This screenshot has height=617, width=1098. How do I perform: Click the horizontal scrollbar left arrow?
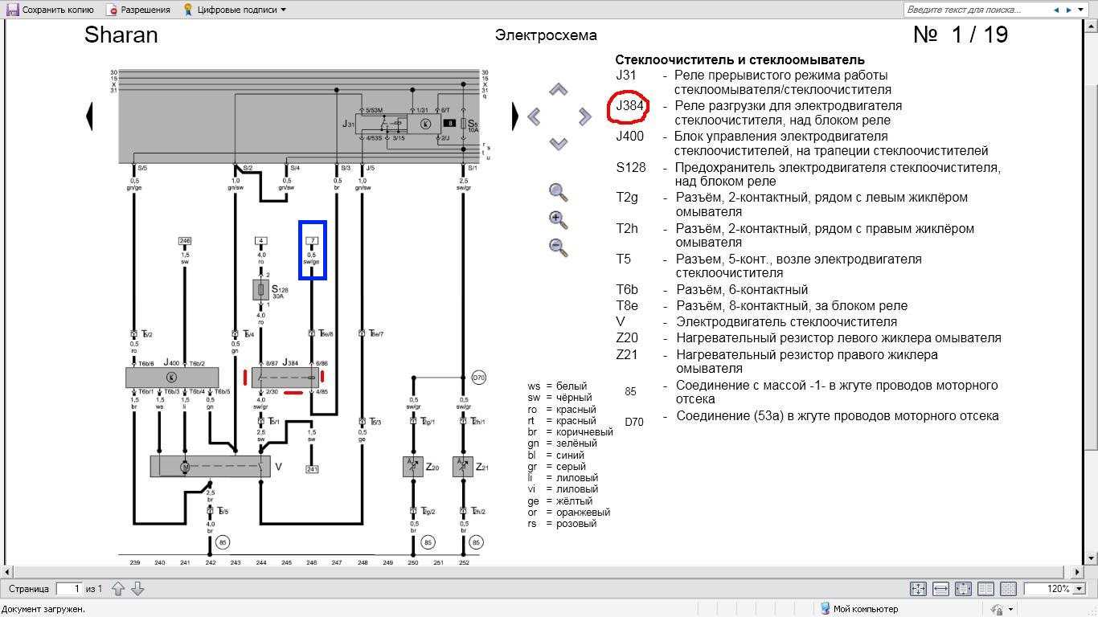(x=6, y=572)
